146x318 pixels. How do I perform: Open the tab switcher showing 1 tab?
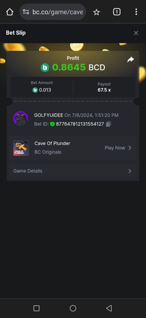pos(117,12)
